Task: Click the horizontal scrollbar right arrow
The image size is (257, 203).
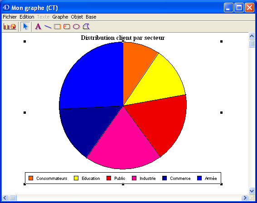Action: pos(245,198)
